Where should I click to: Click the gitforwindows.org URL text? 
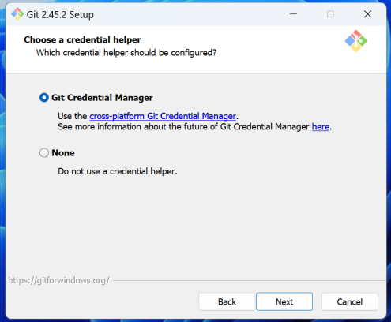58,280
